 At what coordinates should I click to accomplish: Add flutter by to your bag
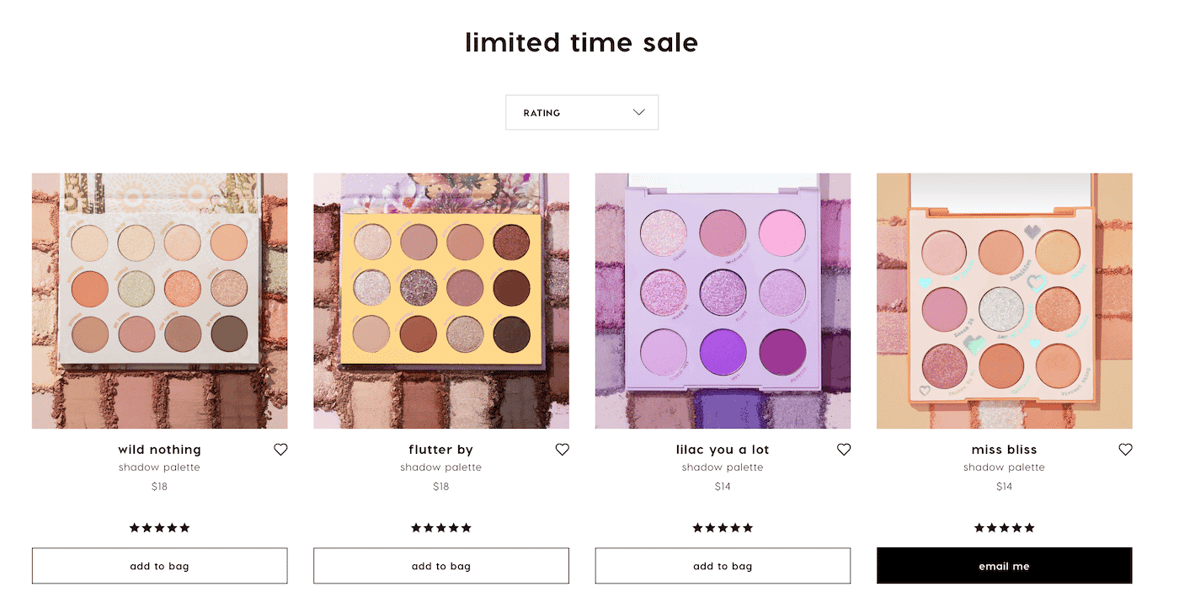tap(440, 565)
